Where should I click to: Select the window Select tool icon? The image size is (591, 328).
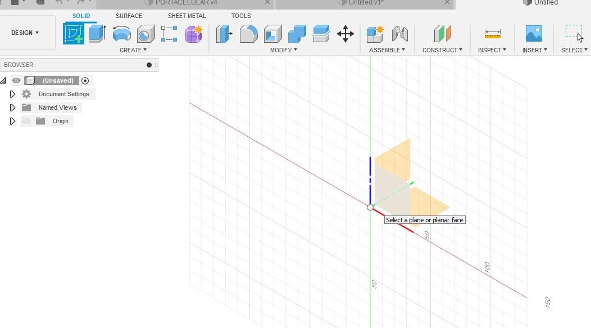(574, 33)
